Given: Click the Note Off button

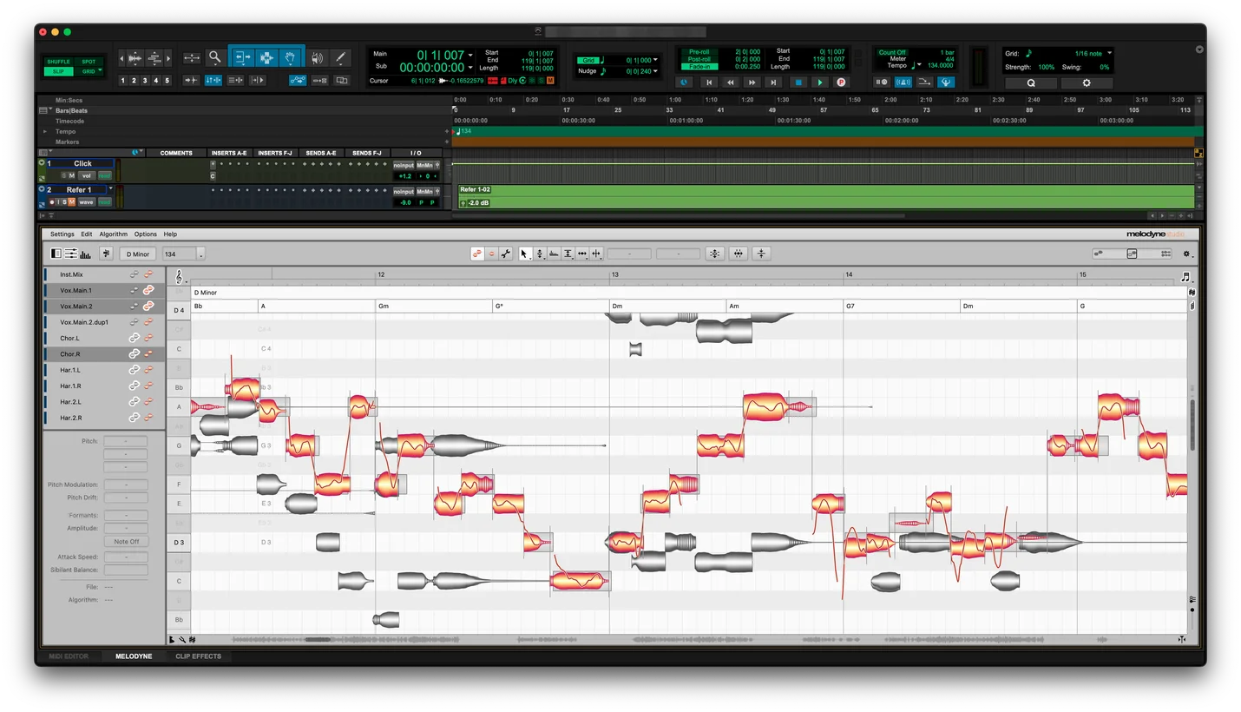Looking at the screenshot, I should (126, 541).
